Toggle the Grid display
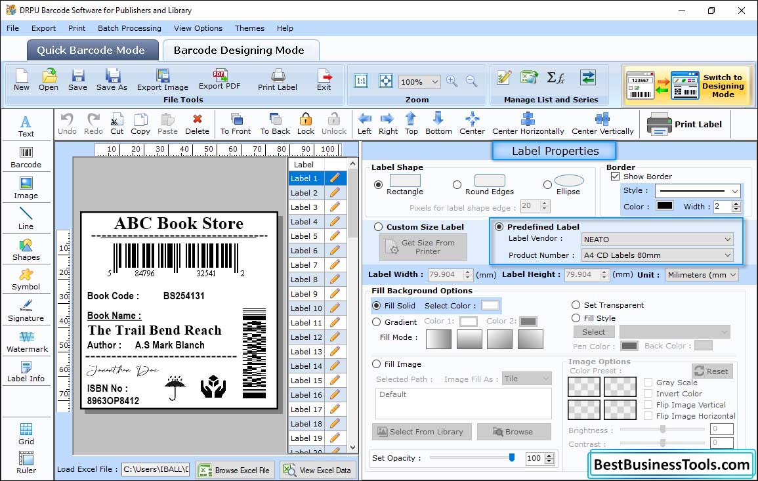The width and height of the screenshot is (758, 481). point(26,434)
